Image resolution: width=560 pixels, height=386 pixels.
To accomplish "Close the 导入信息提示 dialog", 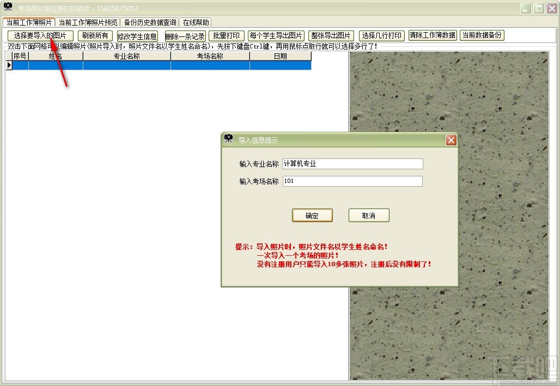I will pos(451,140).
